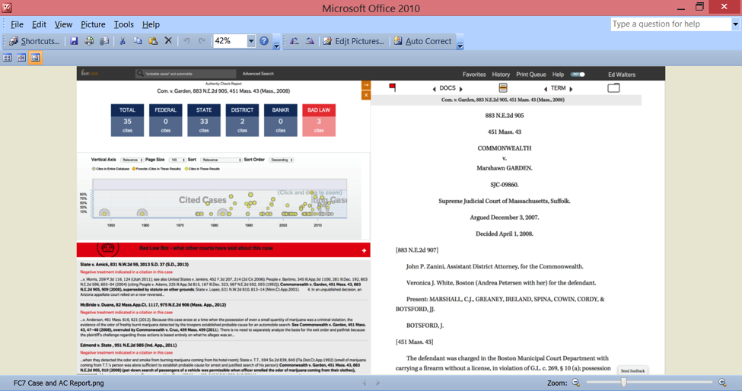Open Print Queue in the Fastcase header
742x391 pixels.
pyautogui.click(x=531, y=75)
